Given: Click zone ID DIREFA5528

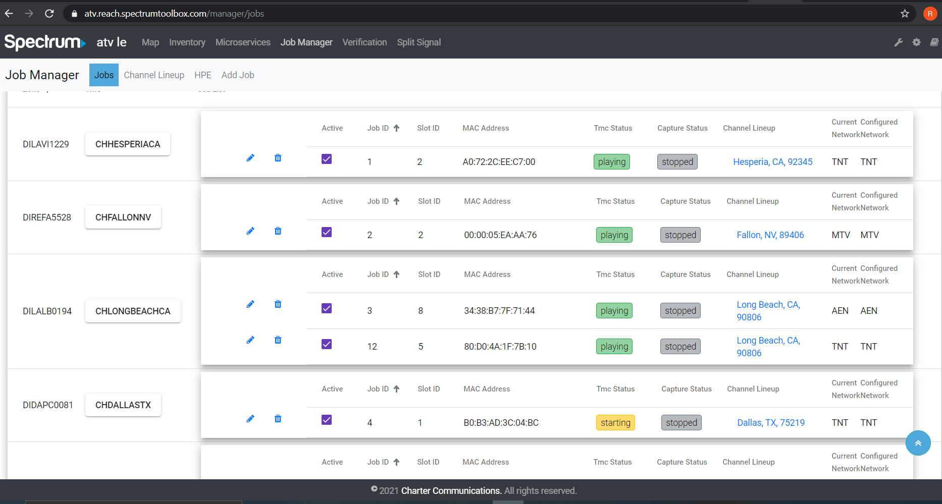Looking at the screenshot, I should [47, 217].
